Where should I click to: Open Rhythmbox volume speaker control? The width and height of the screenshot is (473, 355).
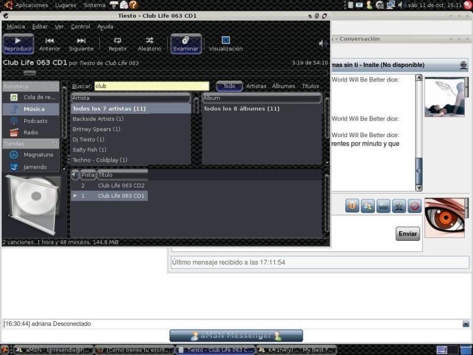pyautogui.click(x=322, y=44)
